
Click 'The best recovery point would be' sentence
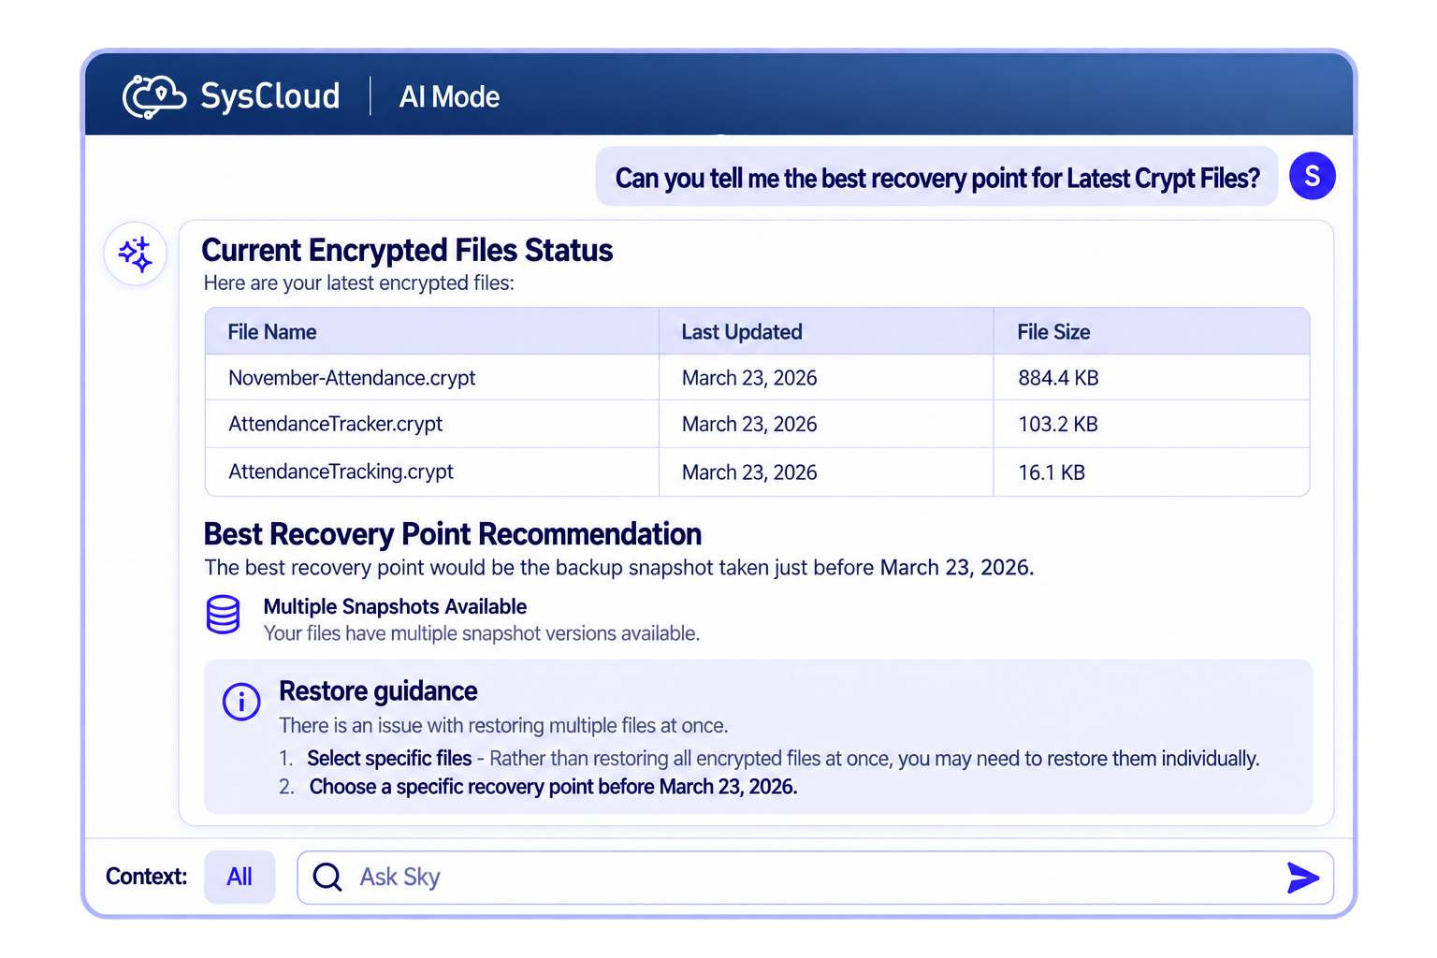pos(619,568)
